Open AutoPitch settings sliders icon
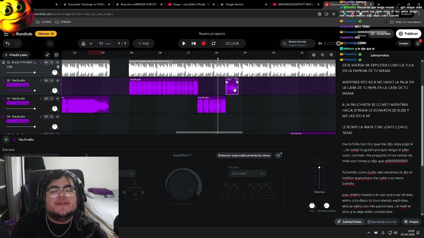 tap(278, 155)
